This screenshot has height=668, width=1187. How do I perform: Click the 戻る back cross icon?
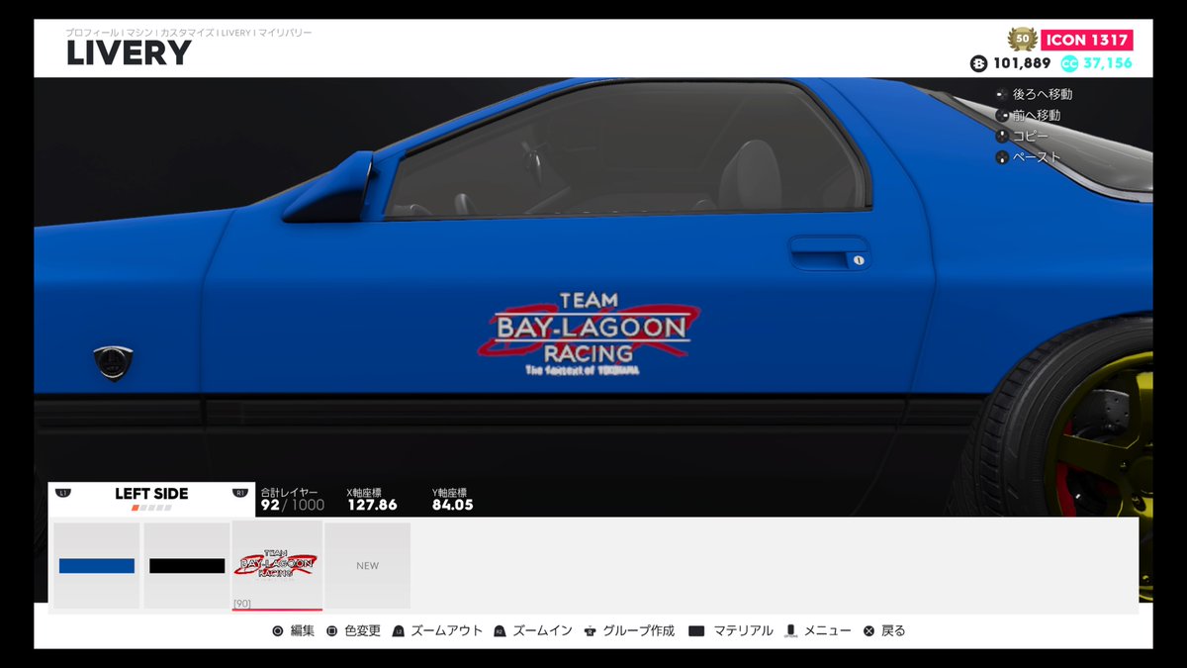coord(868,630)
